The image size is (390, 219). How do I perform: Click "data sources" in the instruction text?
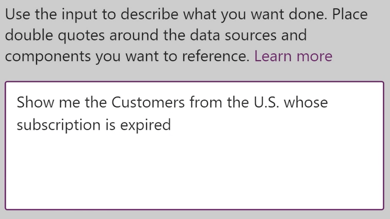[233, 35]
